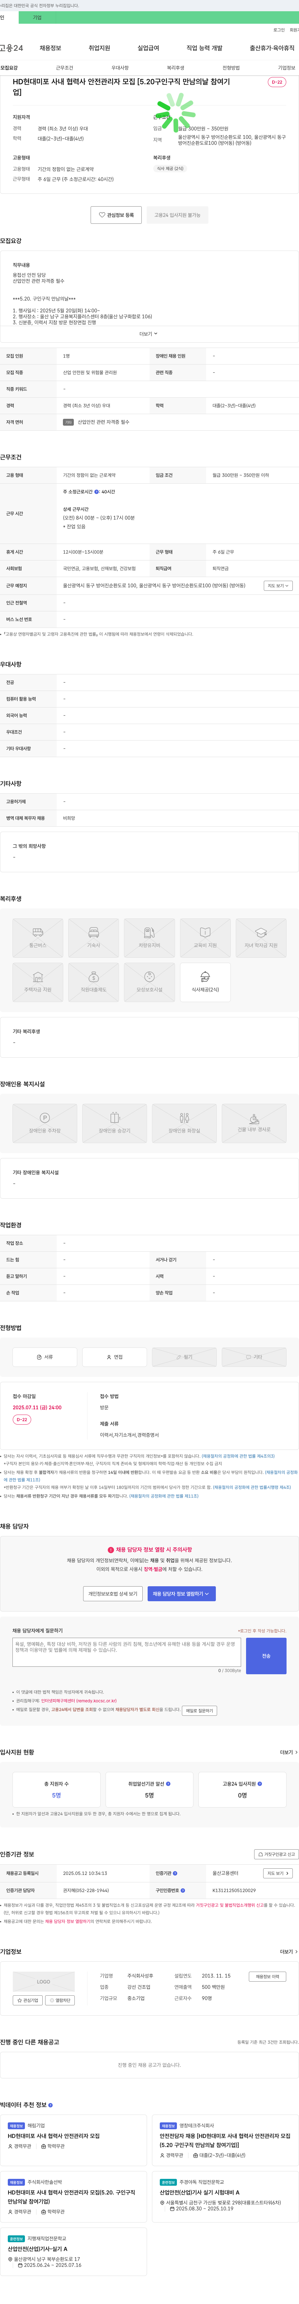The width and height of the screenshot is (299, 2304).
Task: Click the 면접 selection method box
Action: click(x=114, y=1357)
